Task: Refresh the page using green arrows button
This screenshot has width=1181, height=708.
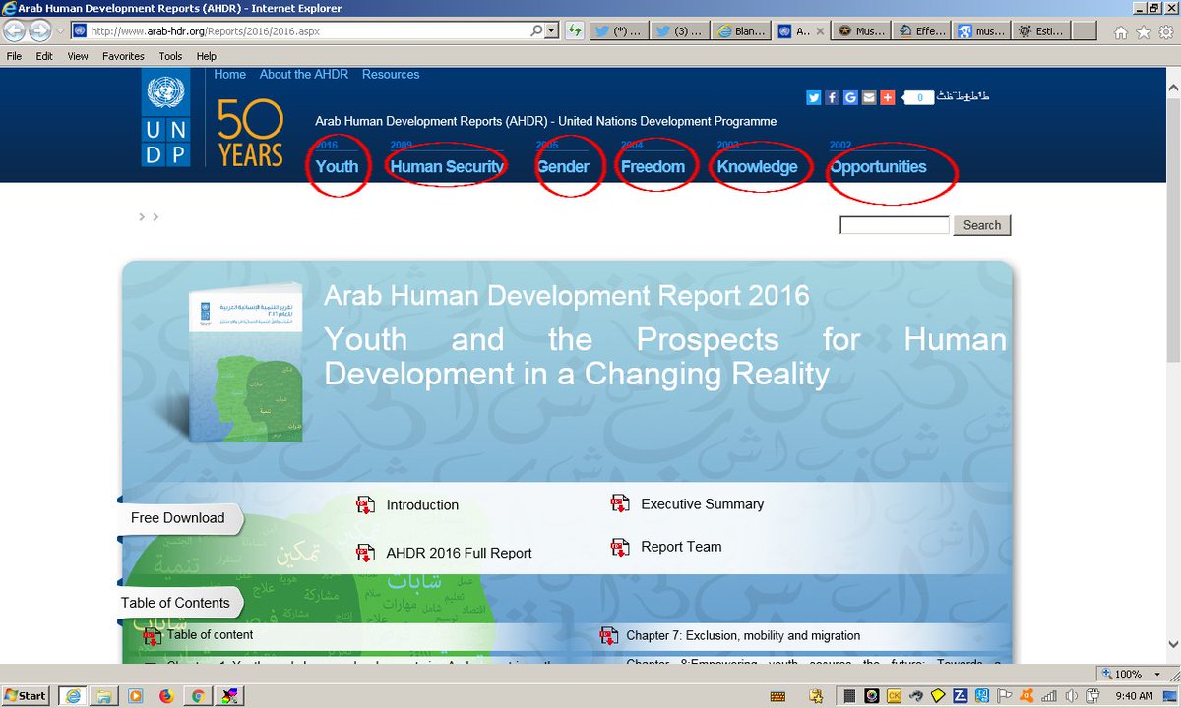Action: tap(574, 31)
